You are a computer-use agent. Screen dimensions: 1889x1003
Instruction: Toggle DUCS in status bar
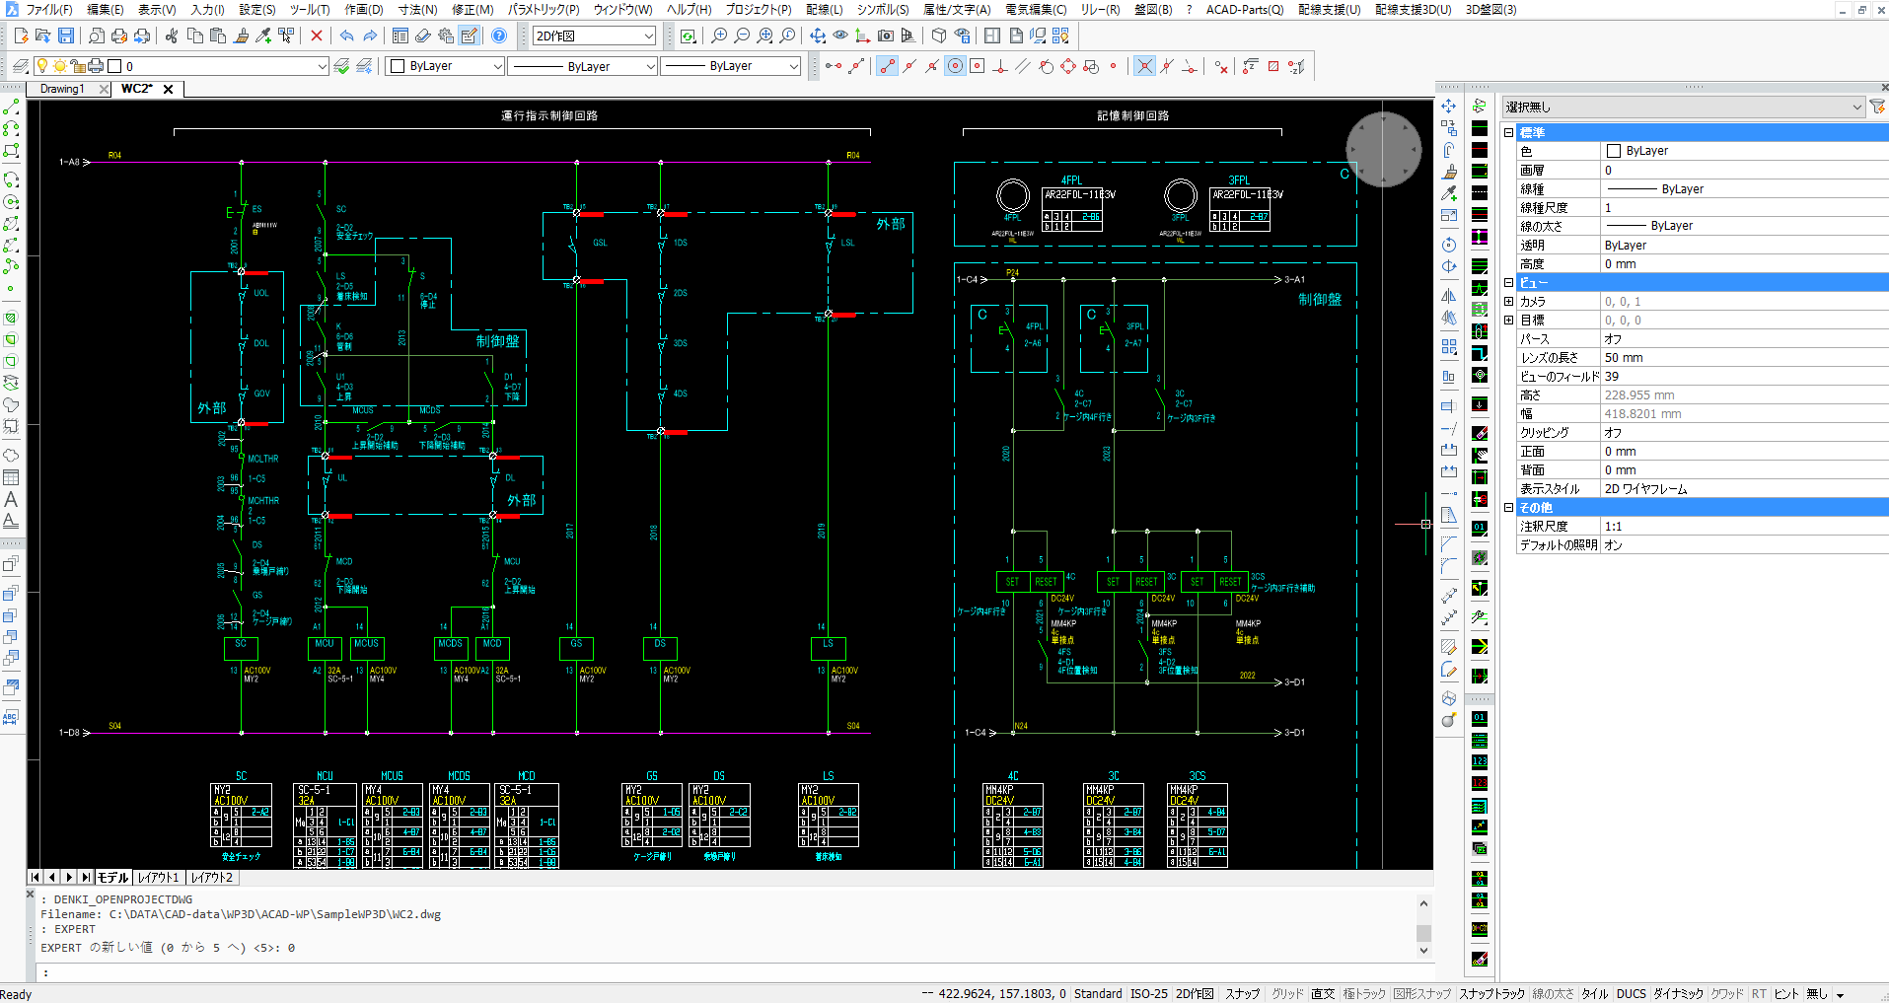pos(1632,993)
